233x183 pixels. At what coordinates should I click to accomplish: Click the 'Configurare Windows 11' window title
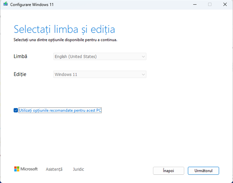point(32,5)
